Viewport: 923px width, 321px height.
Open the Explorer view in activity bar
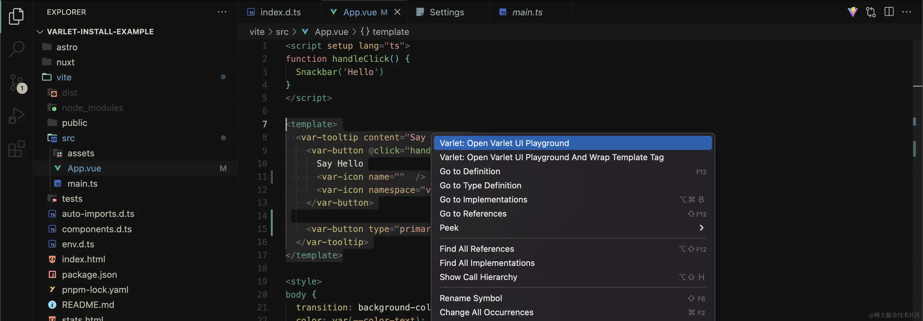click(16, 16)
